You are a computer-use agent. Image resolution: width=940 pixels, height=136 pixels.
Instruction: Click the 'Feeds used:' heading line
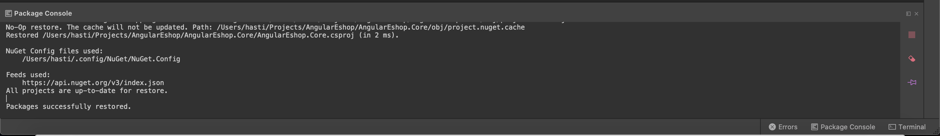coord(28,75)
